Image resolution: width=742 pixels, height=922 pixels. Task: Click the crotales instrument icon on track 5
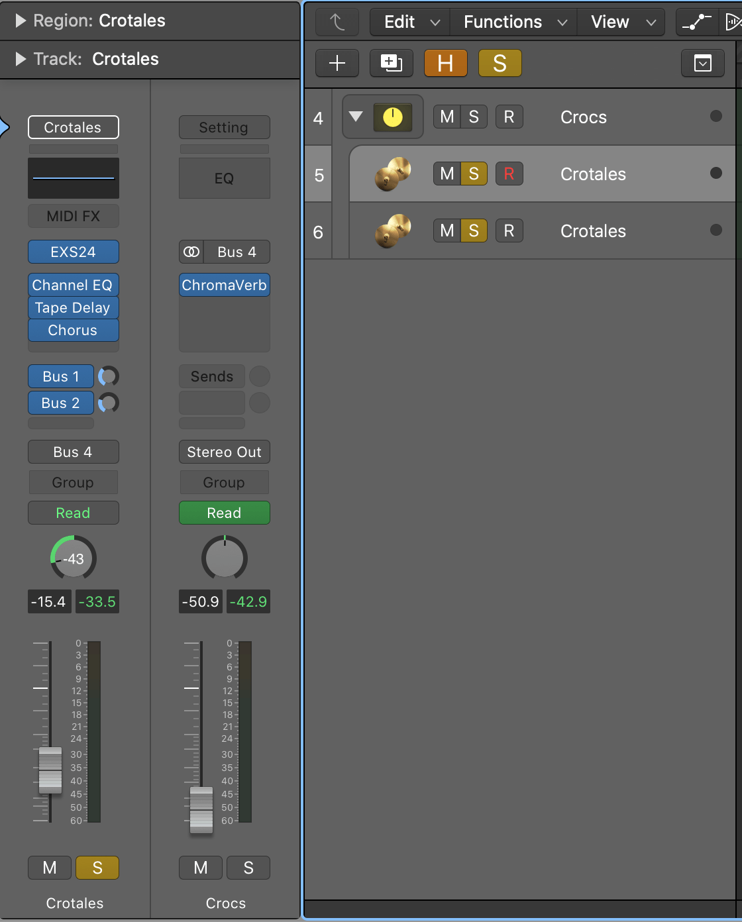[392, 174]
